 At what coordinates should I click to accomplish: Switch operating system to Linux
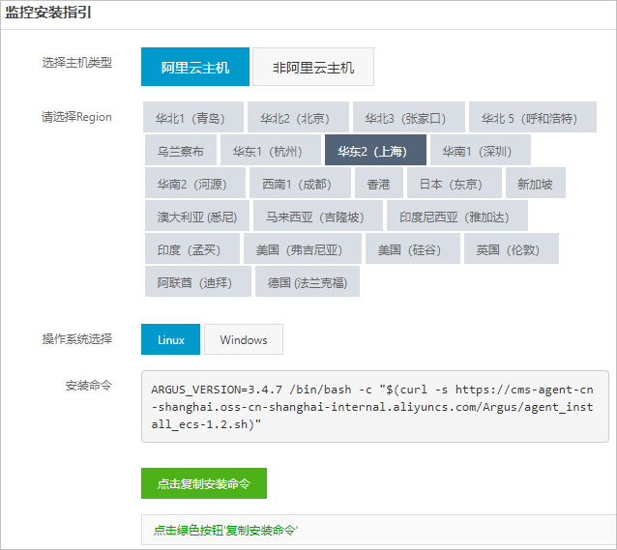coord(170,339)
